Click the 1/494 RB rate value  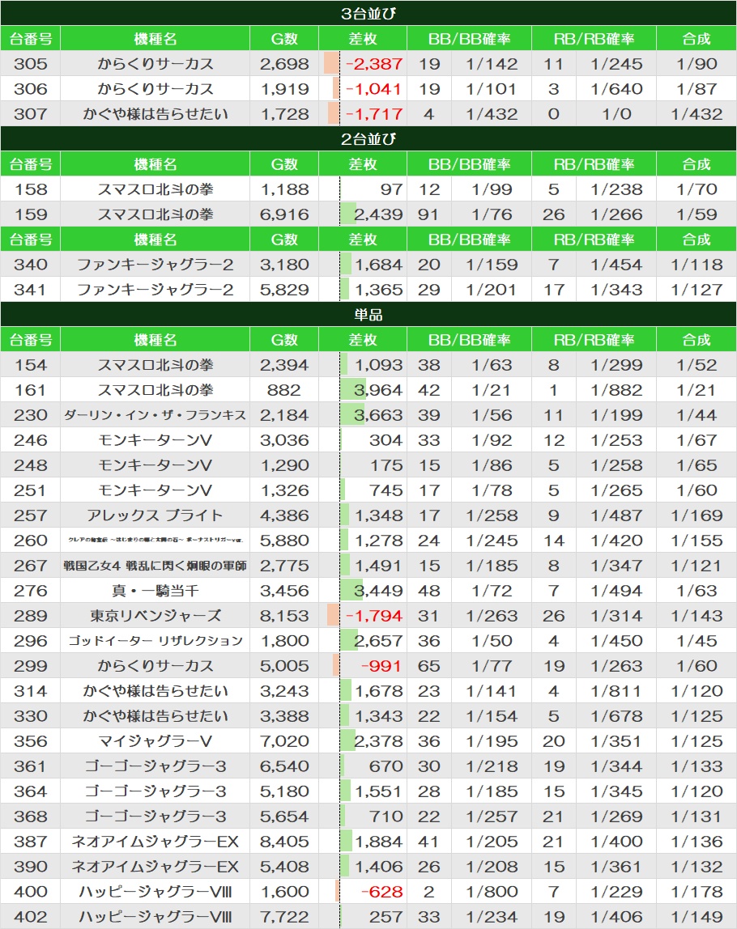click(616, 591)
